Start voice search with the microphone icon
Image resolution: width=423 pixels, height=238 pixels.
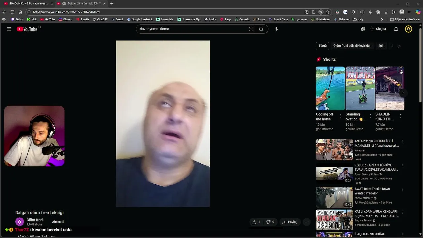click(276, 29)
